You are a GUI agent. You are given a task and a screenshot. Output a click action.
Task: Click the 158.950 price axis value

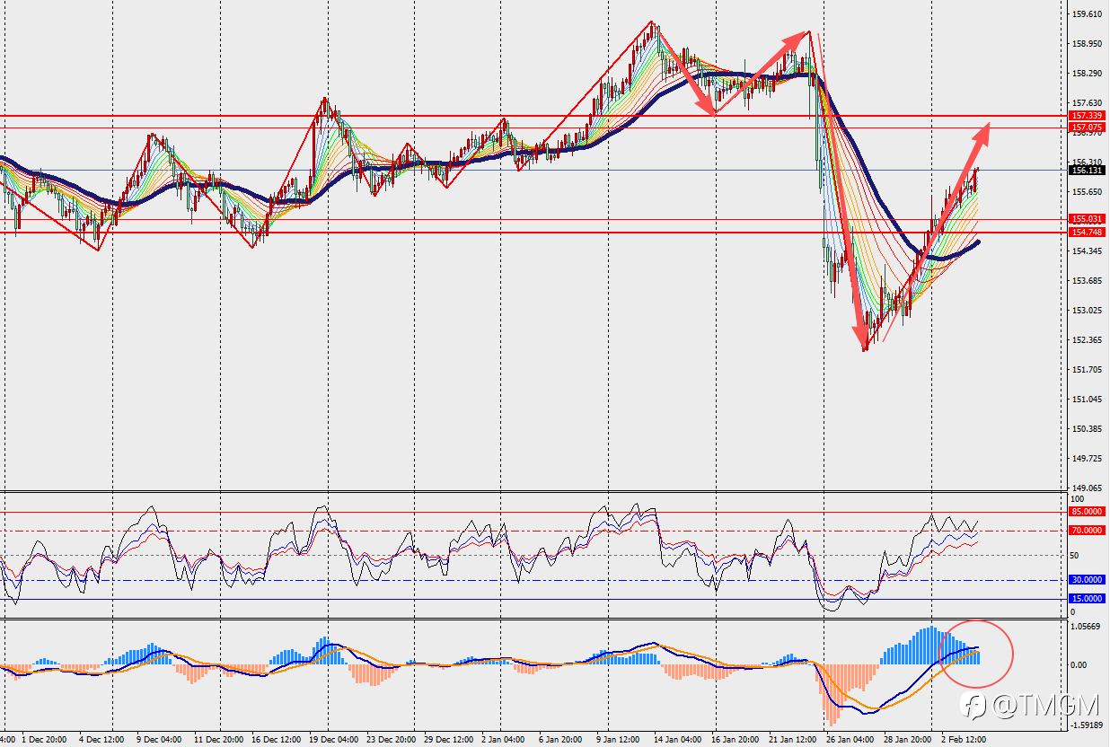coord(1088,44)
